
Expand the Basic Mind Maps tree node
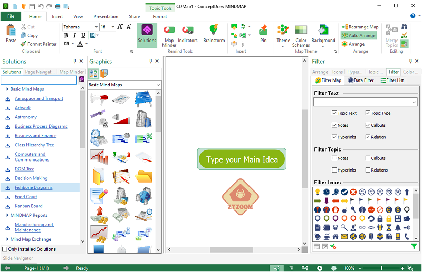(7, 89)
